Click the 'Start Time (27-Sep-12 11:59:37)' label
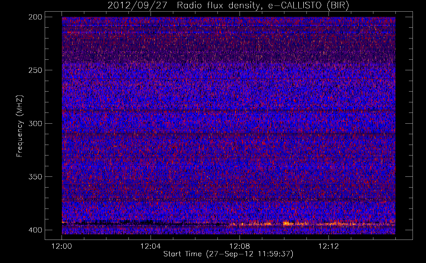 coord(228,254)
